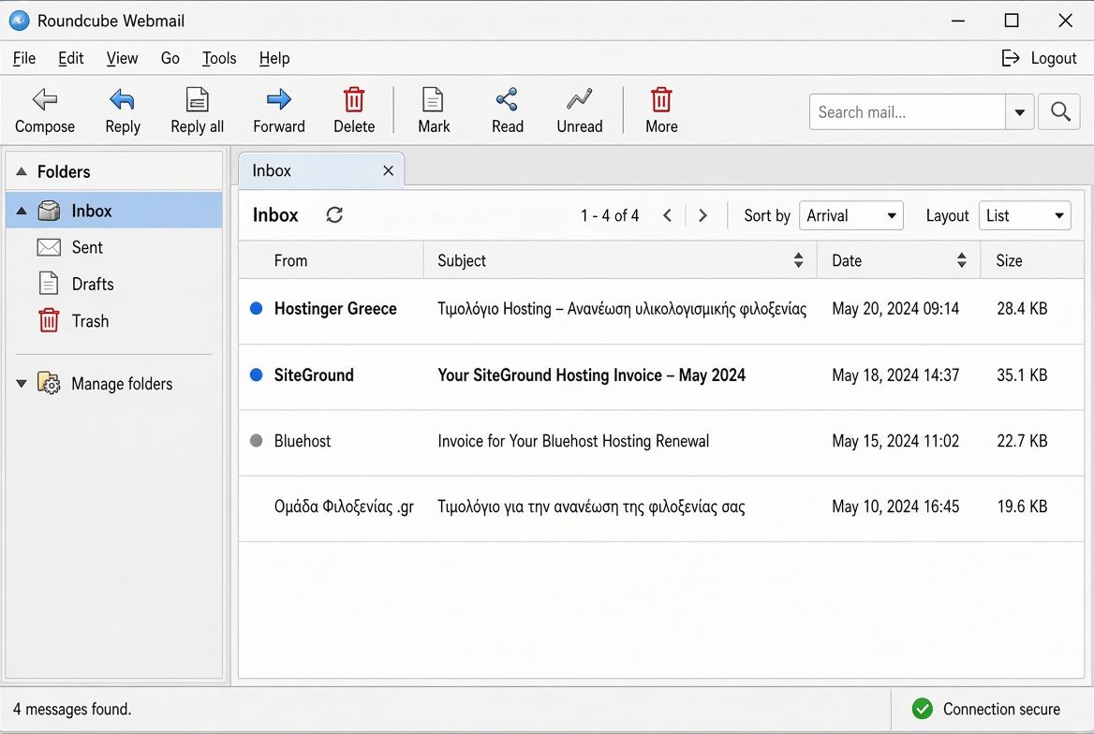Go to next page of messages
The width and height of the screenshot is (1094, 734).
coord(702,215)
